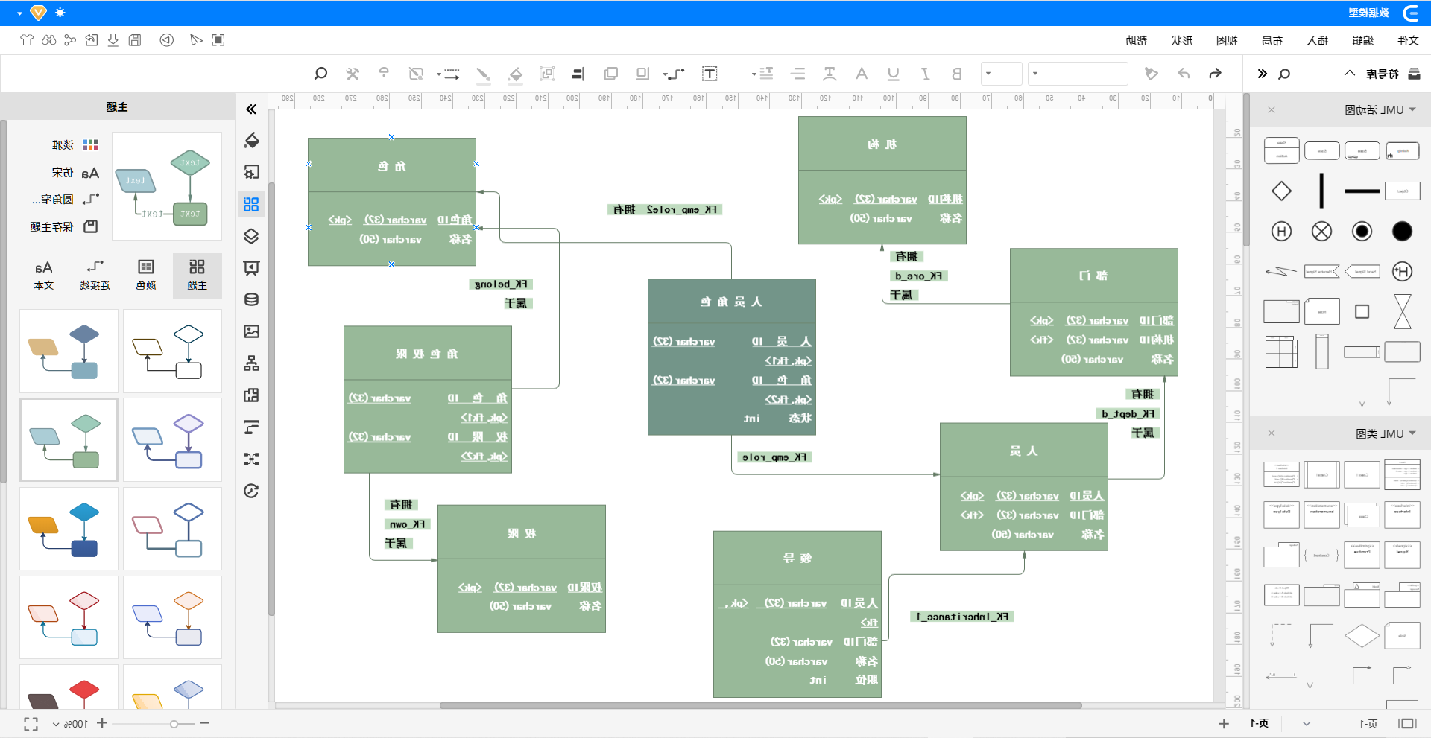Click the align edges icon
This screenshot has height=738, width=1431.
coord(578,74)
